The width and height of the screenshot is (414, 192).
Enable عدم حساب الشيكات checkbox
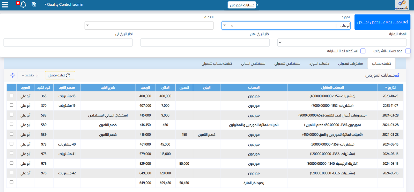(408, 51)
